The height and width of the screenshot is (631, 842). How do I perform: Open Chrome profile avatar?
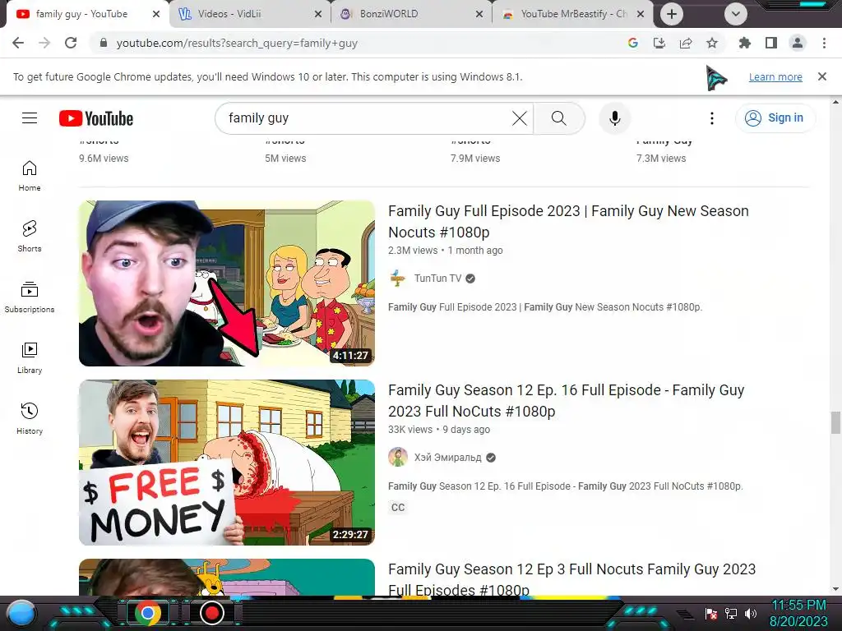pyautogui.click(x=798, y=43)
